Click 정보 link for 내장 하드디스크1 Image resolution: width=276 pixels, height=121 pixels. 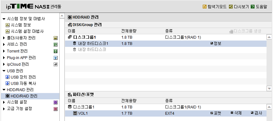(x=216, y=43)
